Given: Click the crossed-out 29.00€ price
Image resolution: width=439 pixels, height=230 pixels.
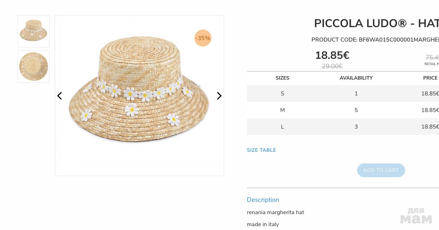Looking at the screenshot, I should (332, 66).
